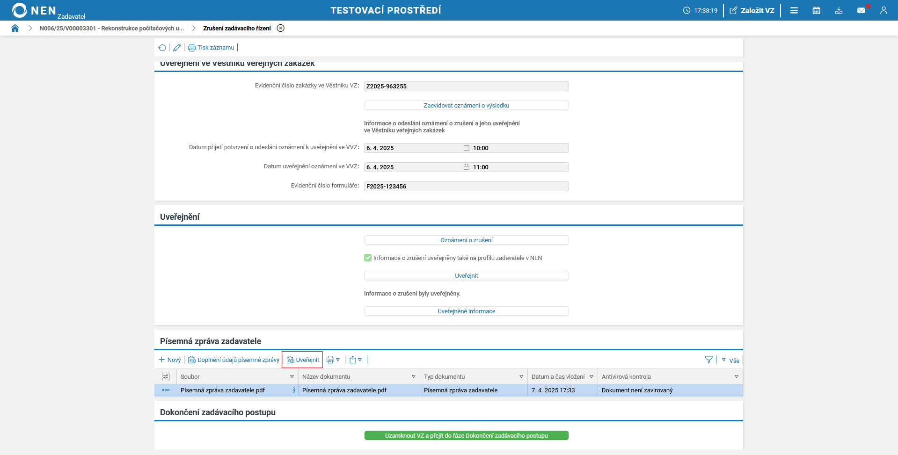The width and height of the screenshot is (898, 455).
Task: Open the user profile icon
Action: click(x=883, y=10)
